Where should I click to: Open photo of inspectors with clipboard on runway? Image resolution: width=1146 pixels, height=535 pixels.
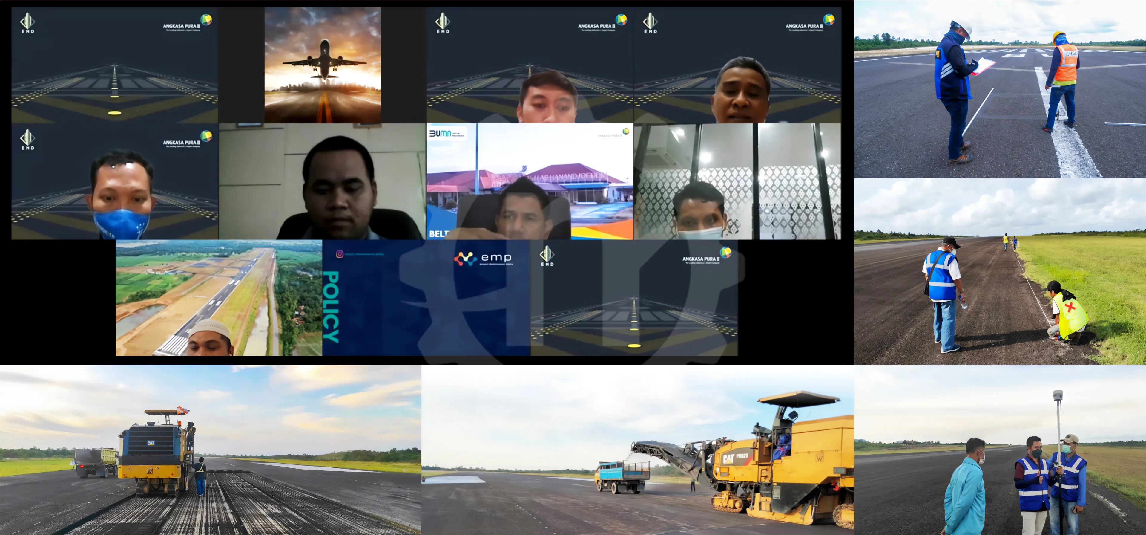(x=1000, y=89)
